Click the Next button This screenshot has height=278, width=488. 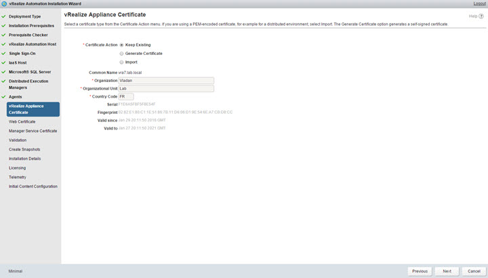pyautogui.click(x=447, y=271)
